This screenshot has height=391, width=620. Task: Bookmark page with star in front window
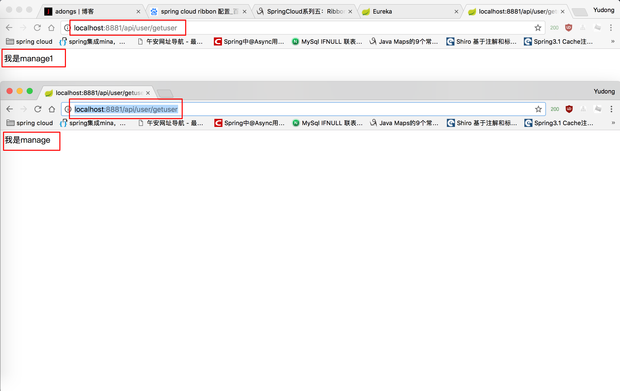[x=538, y=109]
